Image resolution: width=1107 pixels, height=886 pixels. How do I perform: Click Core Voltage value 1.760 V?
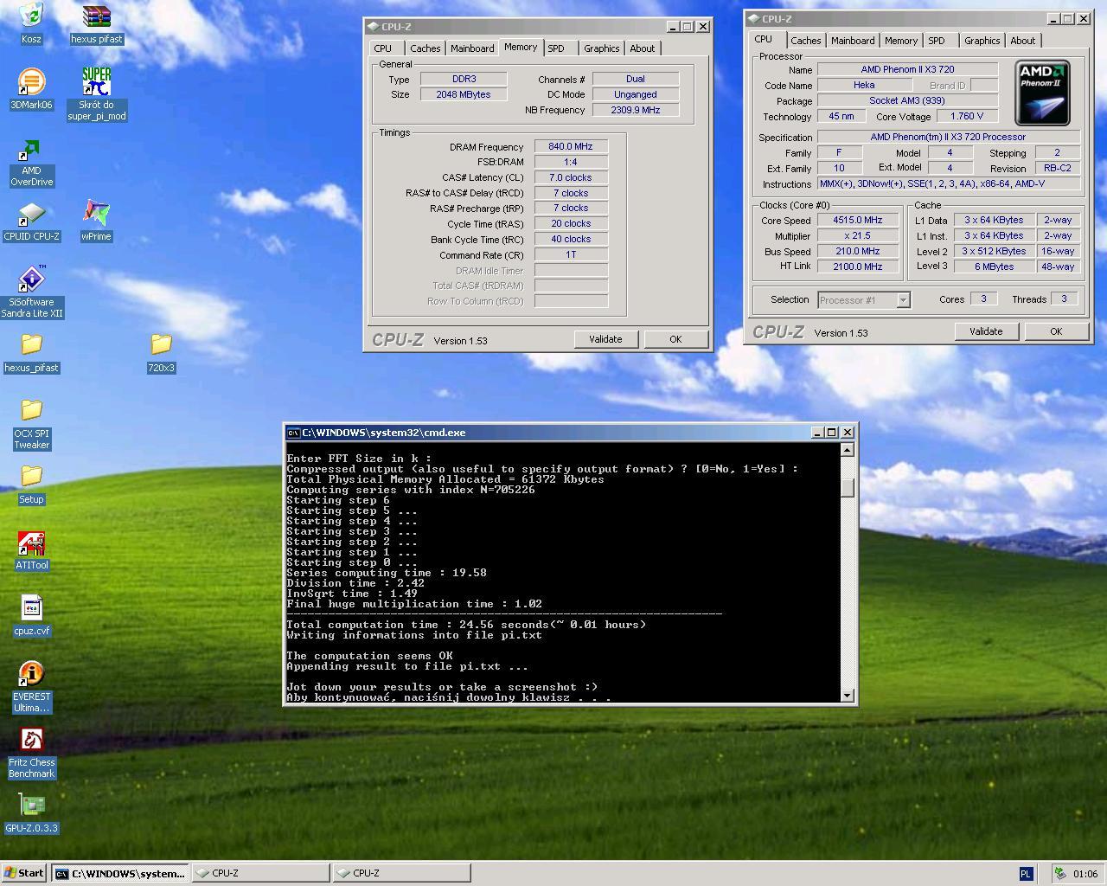966,117
